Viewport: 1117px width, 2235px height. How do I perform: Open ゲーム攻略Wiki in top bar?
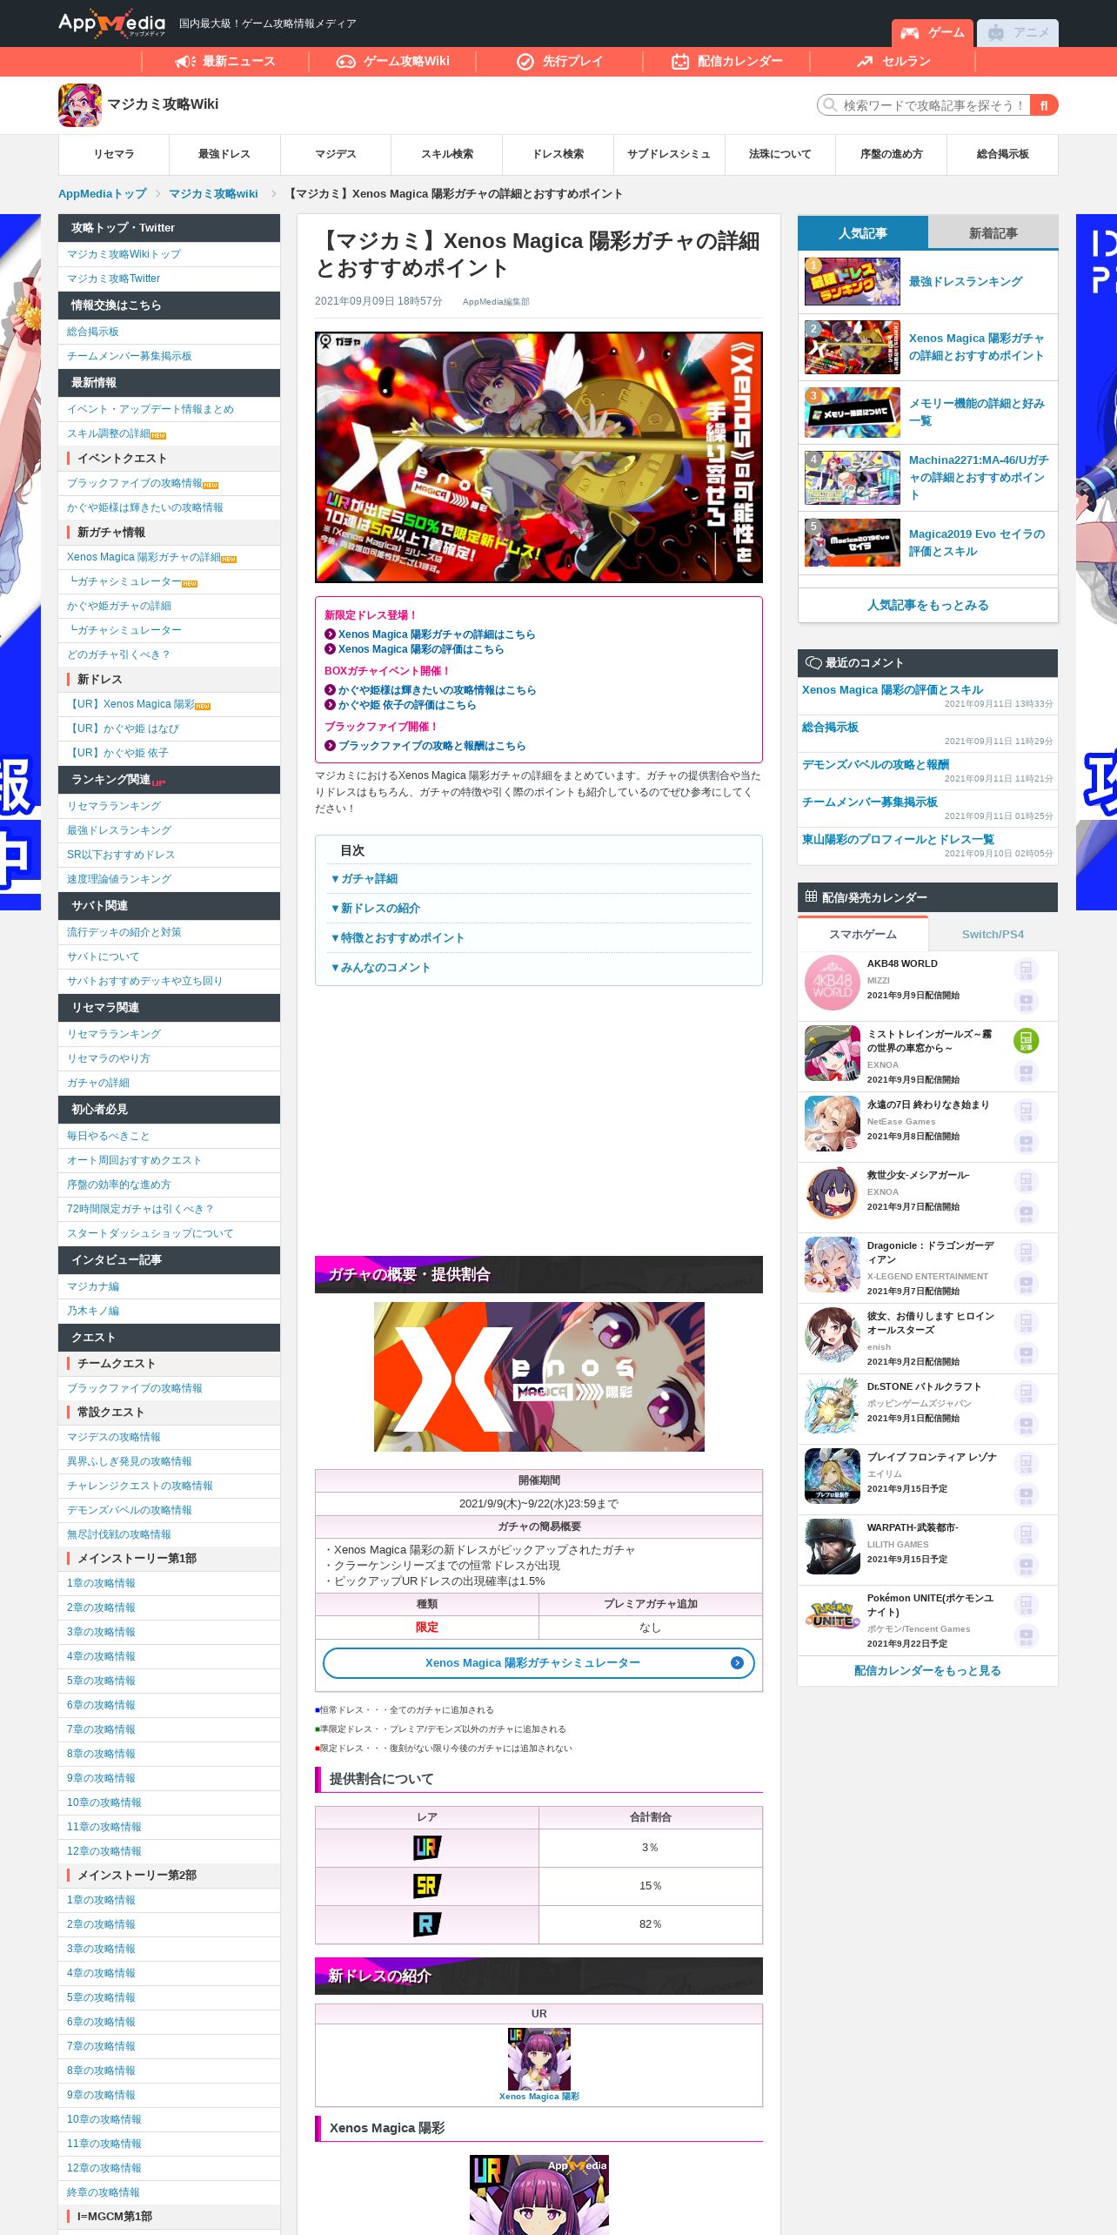[x=392, y=61]
